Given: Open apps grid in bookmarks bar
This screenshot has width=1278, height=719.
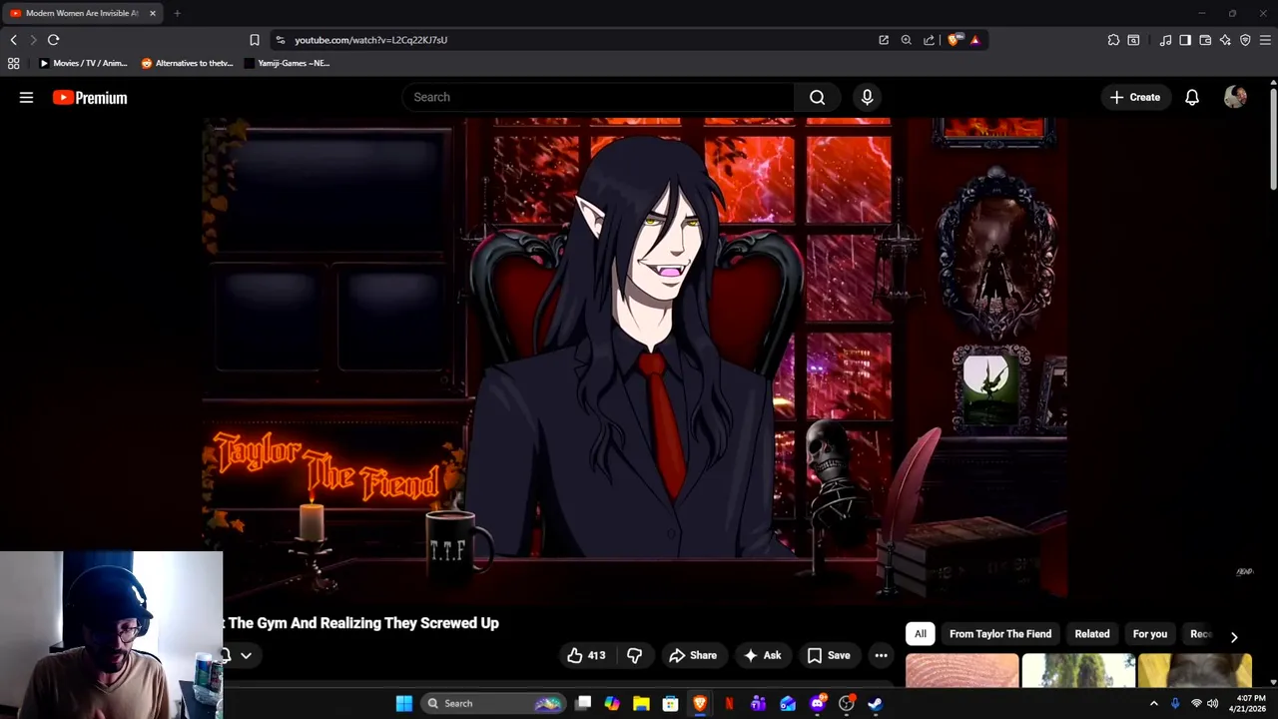Looking at the screenshot, I should [x=13, y=63].
